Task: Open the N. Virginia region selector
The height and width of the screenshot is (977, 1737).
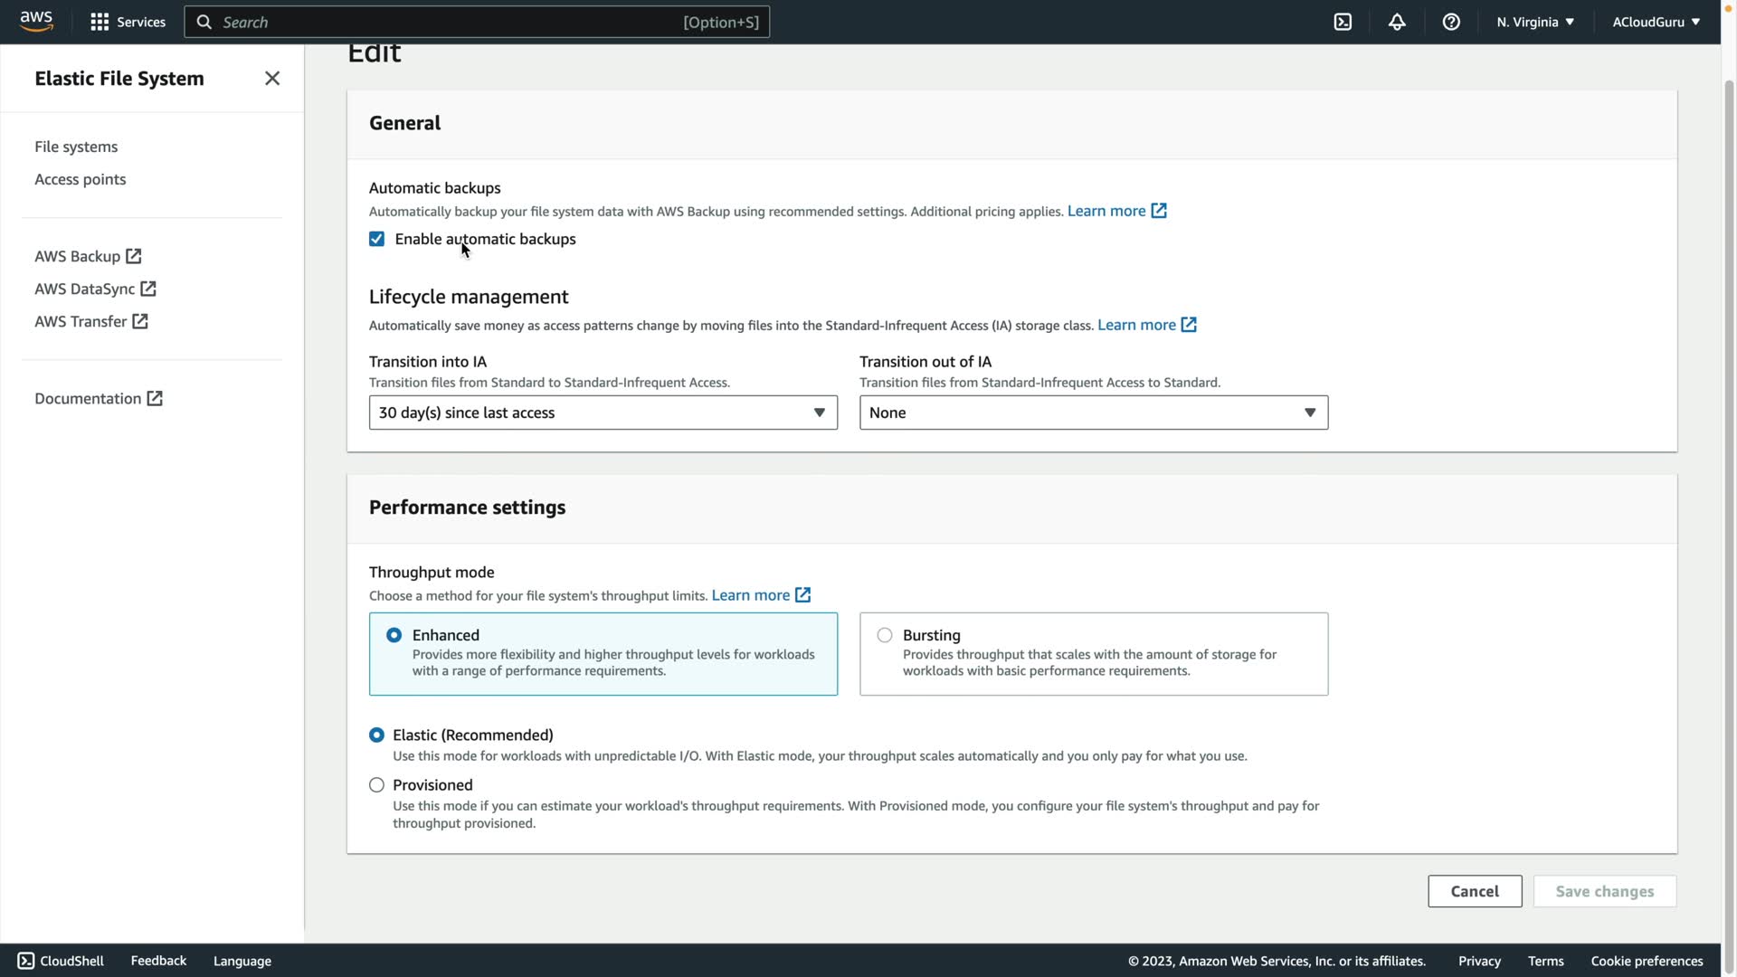Action: pyautogui.click(x=1535, y=22)
